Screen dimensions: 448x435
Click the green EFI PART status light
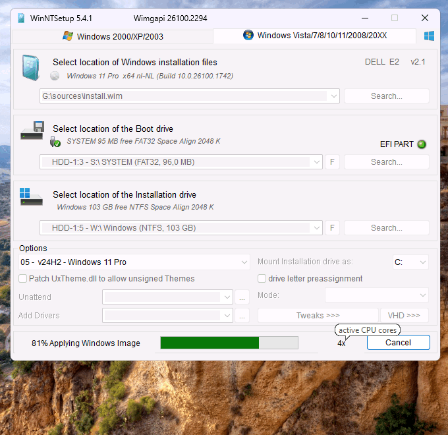(422, 144)
